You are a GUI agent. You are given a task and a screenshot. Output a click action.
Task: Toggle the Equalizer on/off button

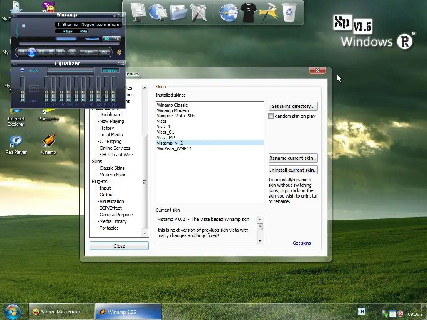tap(23, 70)
